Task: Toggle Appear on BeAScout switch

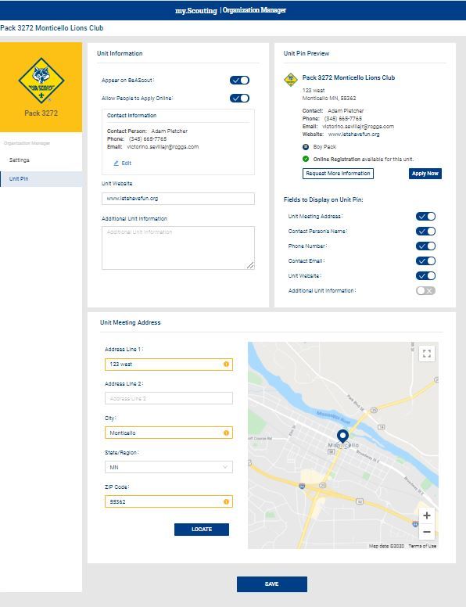Action: pyautogui.click(x=239, y=80)
